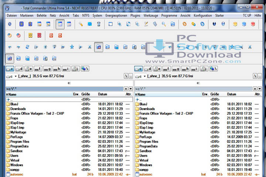266x177 pixels.
Task: Open the left panel directory history dropdown arrow
Action: coord(131,88)
